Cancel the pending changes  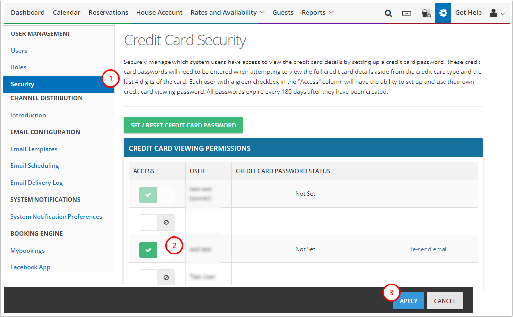445,301
